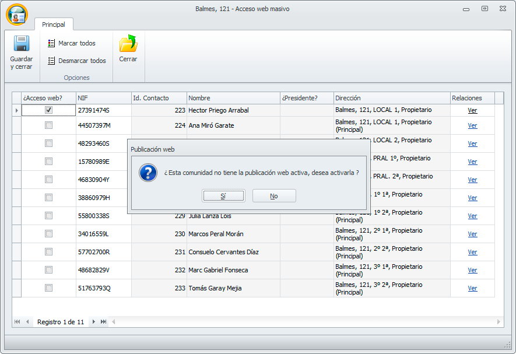The image size is (516, 354).
Task: Go to first record in navigator
Action: click(17, 322)
